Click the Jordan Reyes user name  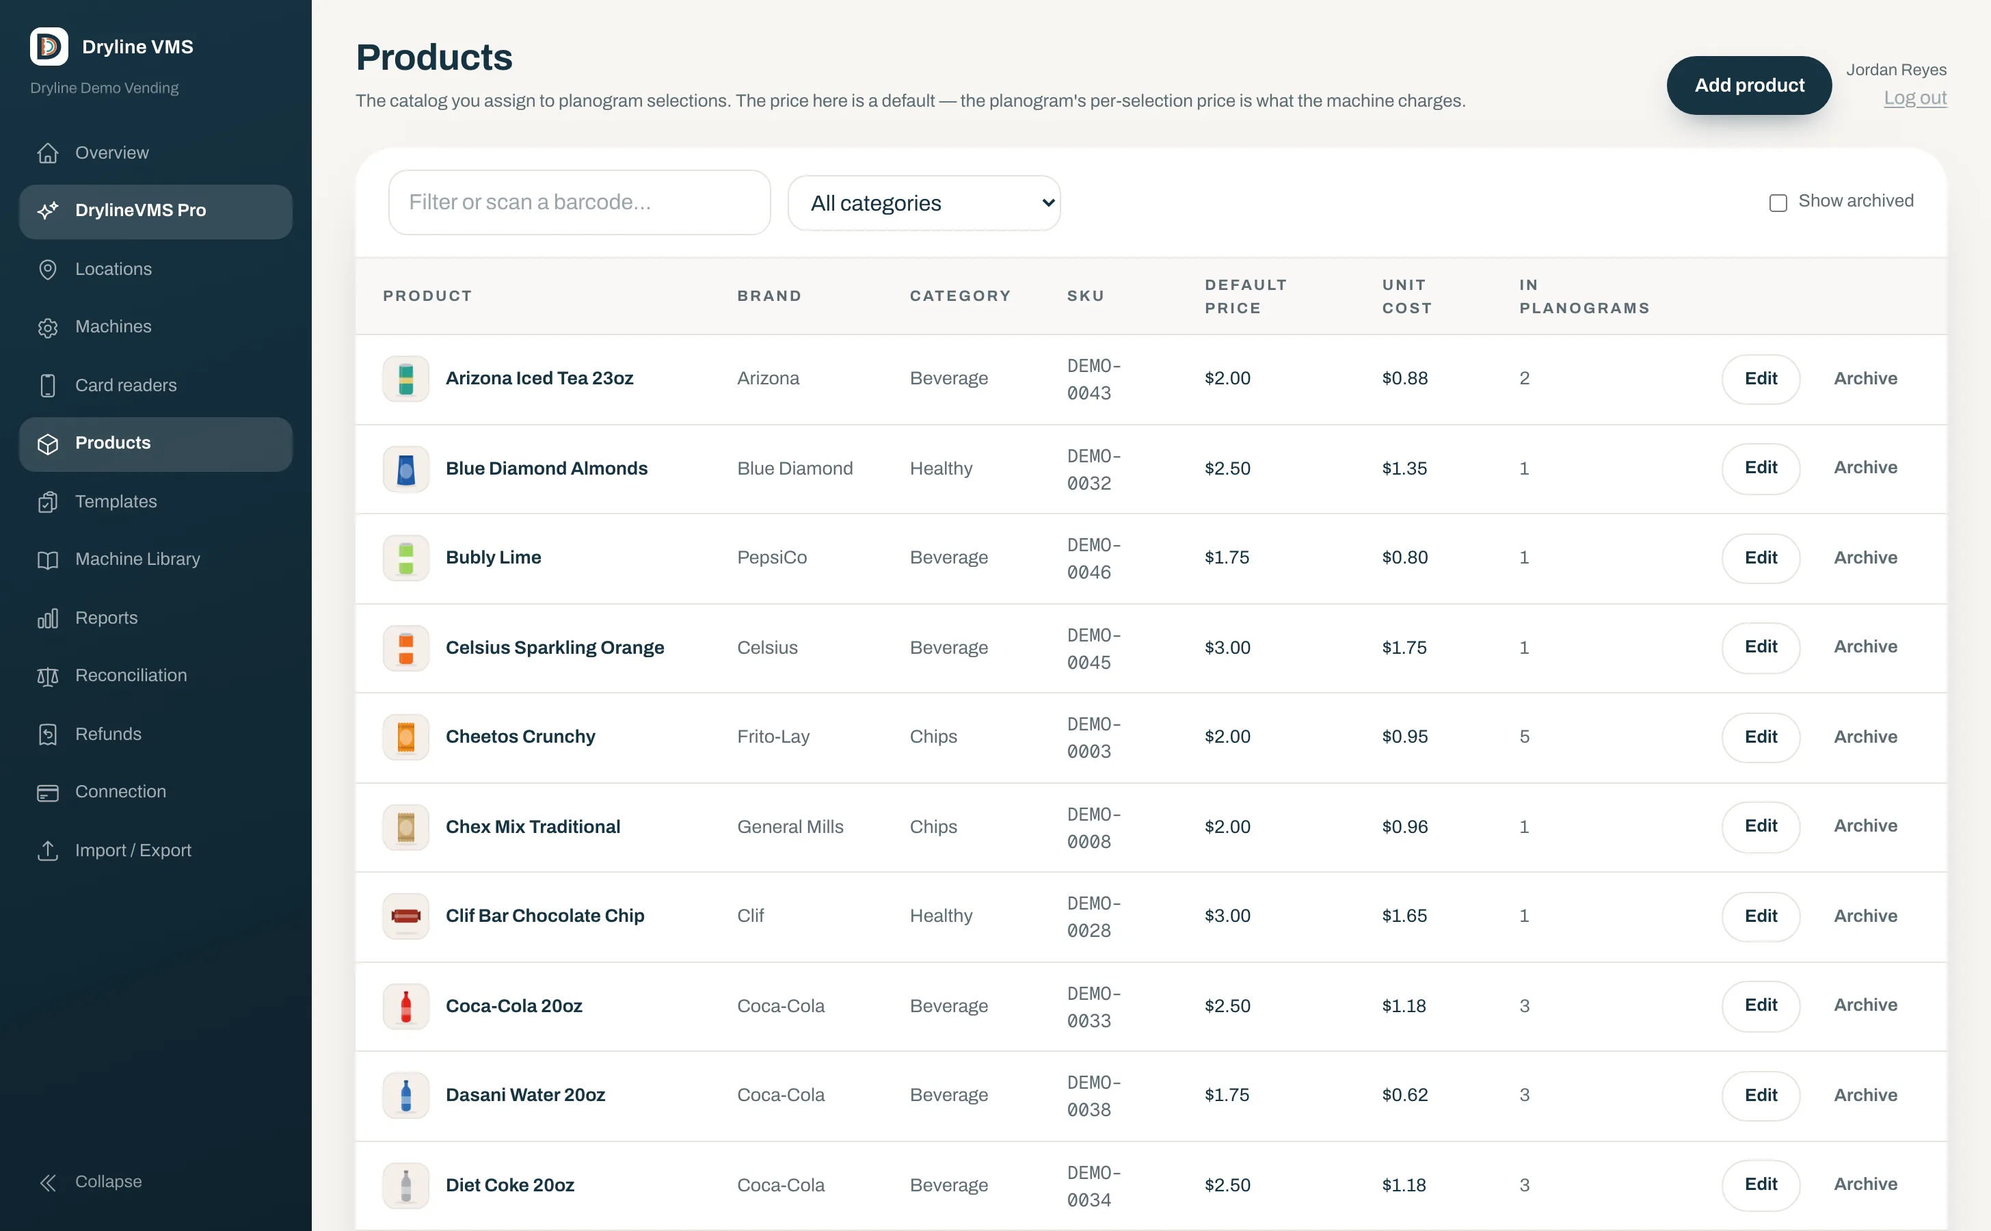click(x=1896, y=70)
